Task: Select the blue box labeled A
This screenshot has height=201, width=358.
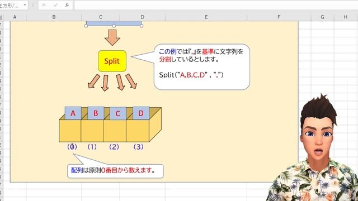Action: [73, 113]
